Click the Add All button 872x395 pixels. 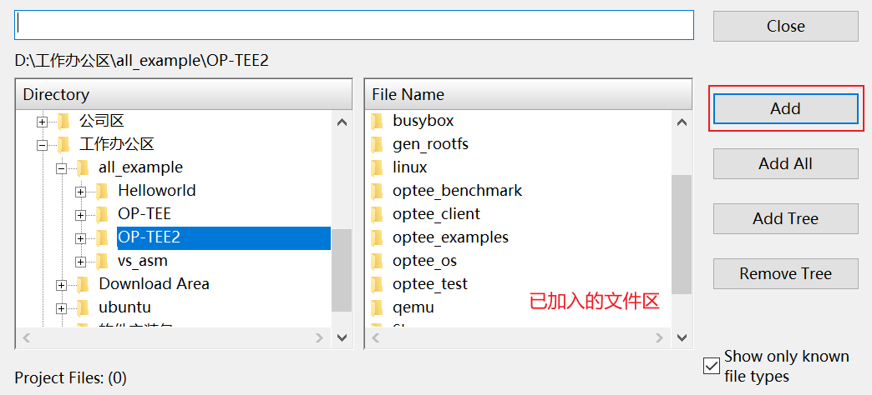click(x=785, y=163)
